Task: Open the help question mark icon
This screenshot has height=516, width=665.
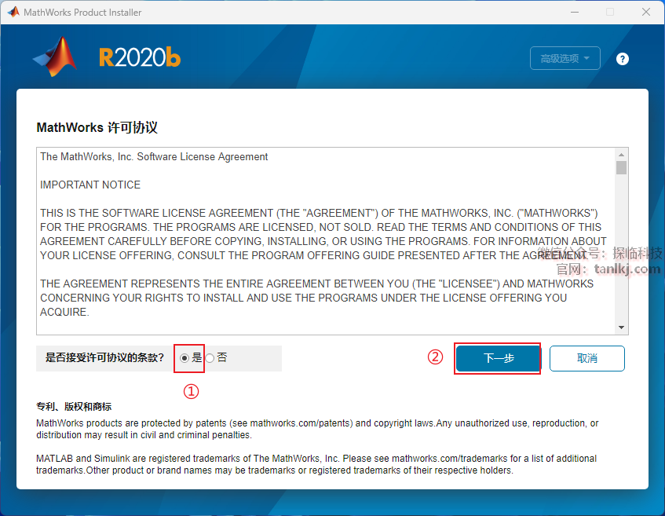Action: click(x=622, y=59)
